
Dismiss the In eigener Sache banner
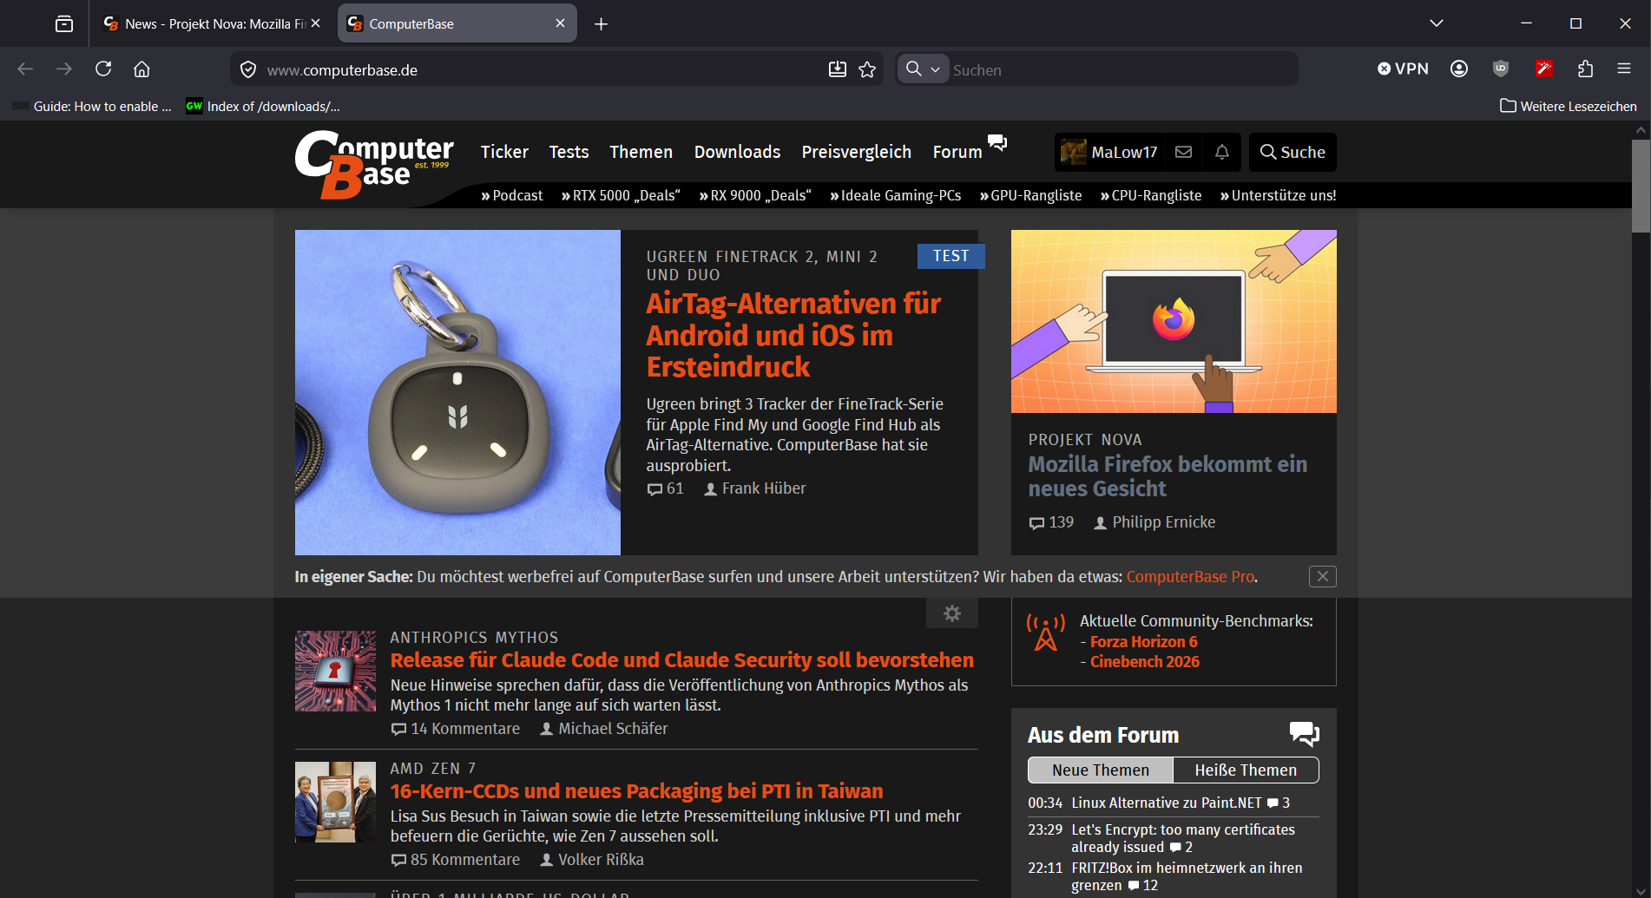click(1322, 576)
